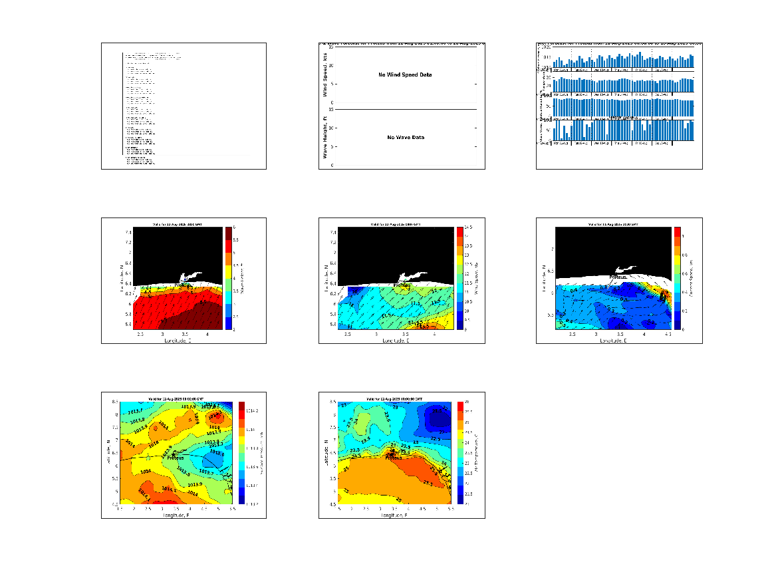Open the air temperature contour map thumbnail

pos(402,456)
